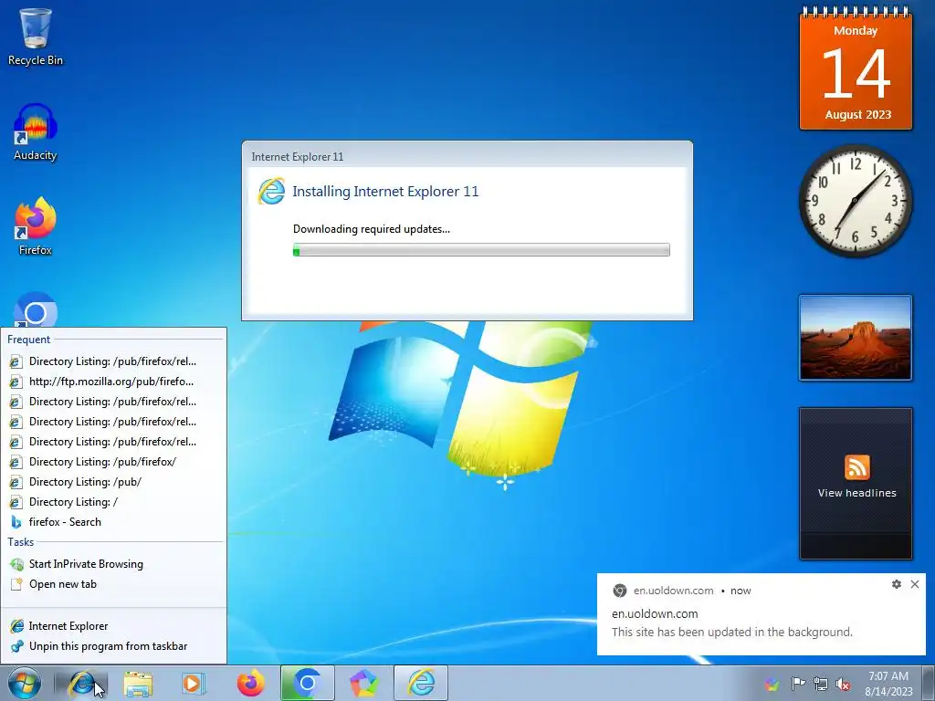Click View headlines in the feed gadget
Screen dimensions: 935x701
[x=856, y=493]
